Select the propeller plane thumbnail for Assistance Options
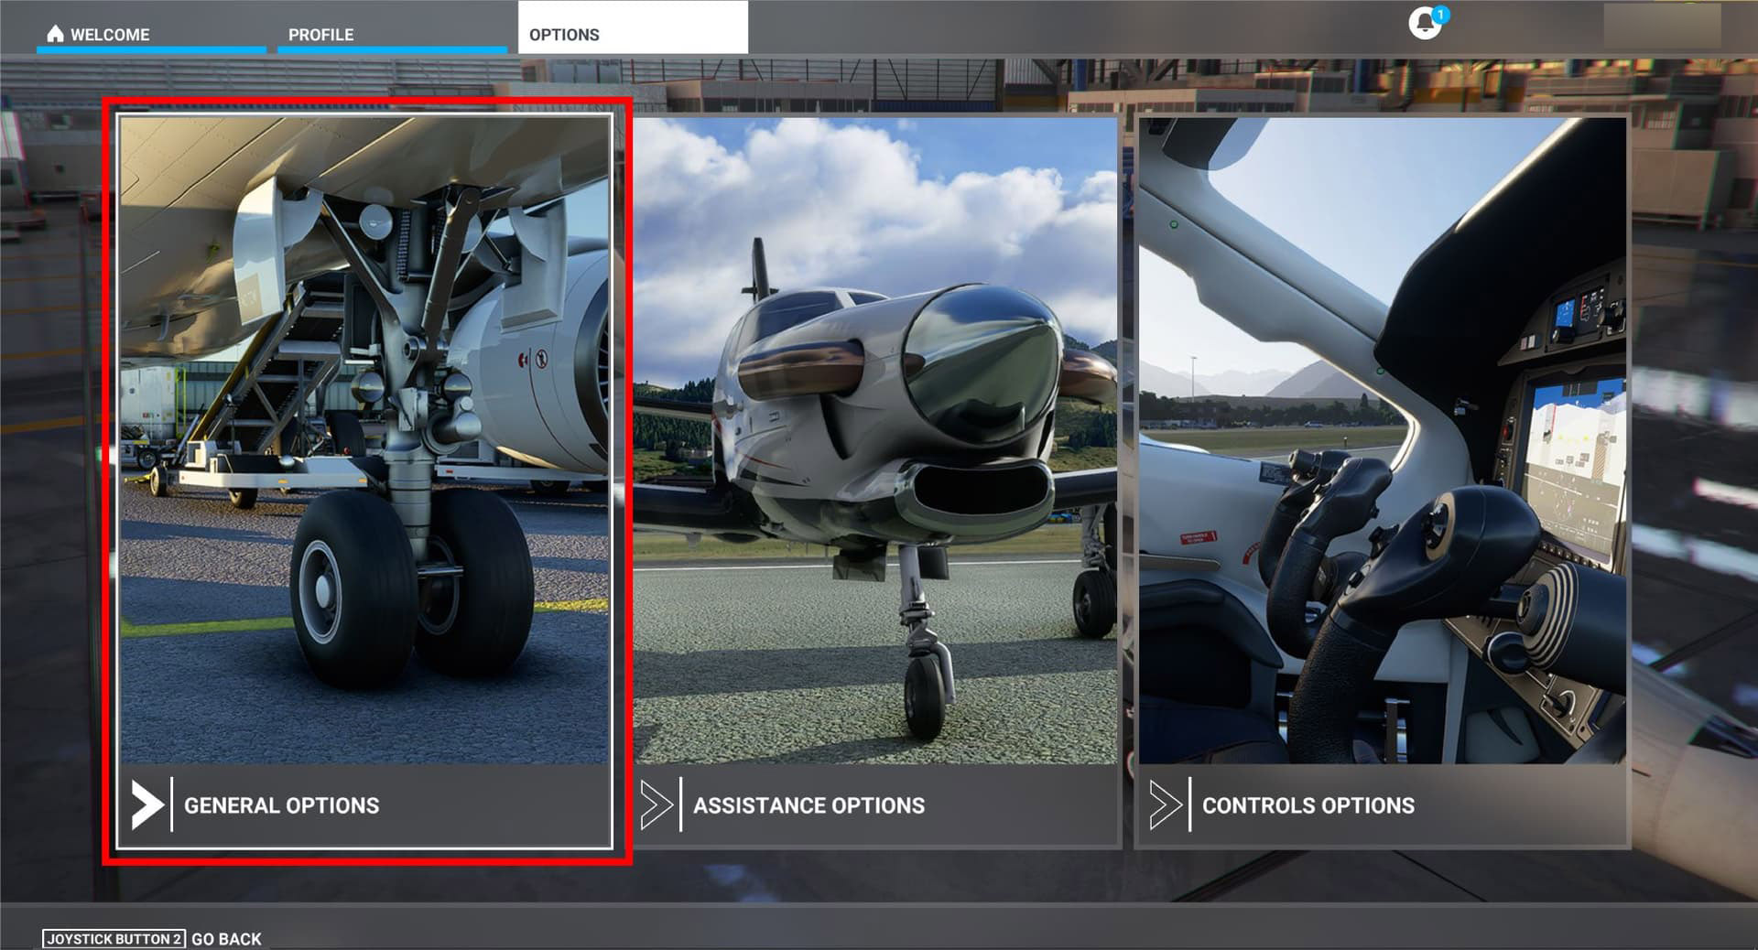The height and width of the screenshot is (950, 1758). (874, 440)
